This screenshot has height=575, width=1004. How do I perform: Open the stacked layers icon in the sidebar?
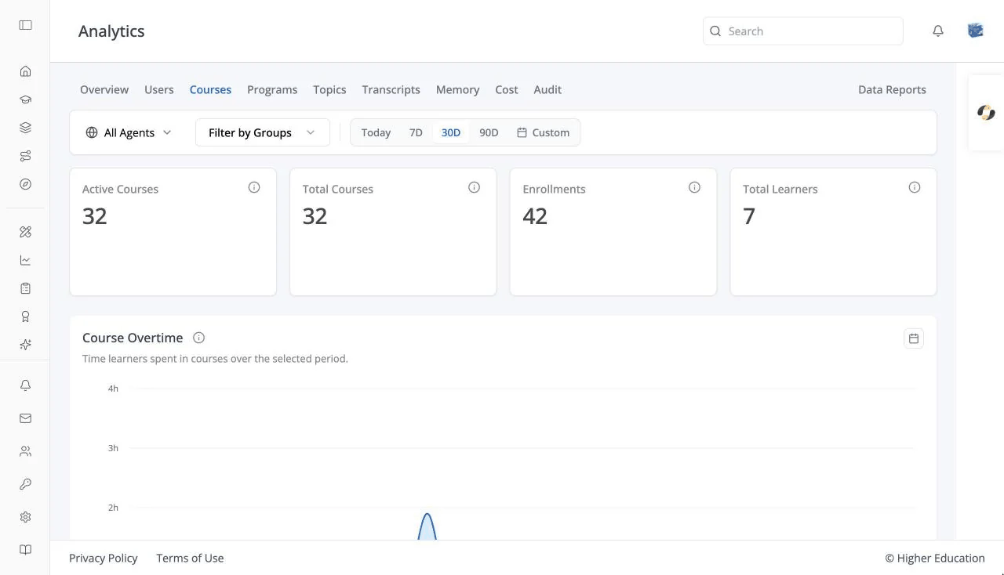[x=25, y=128]
